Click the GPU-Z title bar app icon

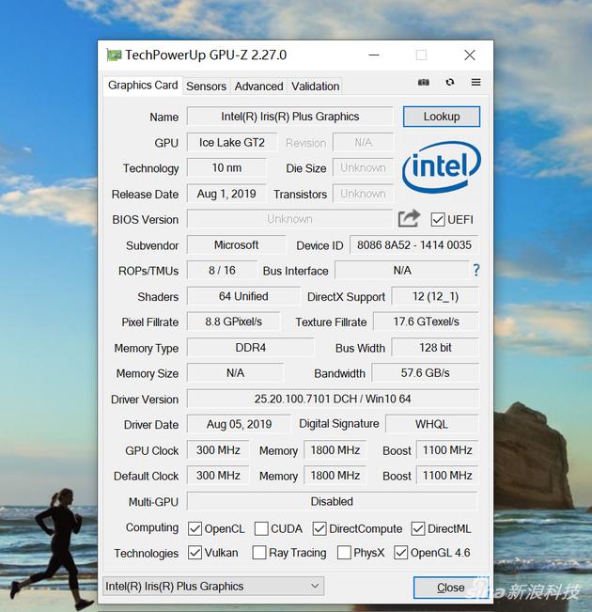(x=114, y=55)
